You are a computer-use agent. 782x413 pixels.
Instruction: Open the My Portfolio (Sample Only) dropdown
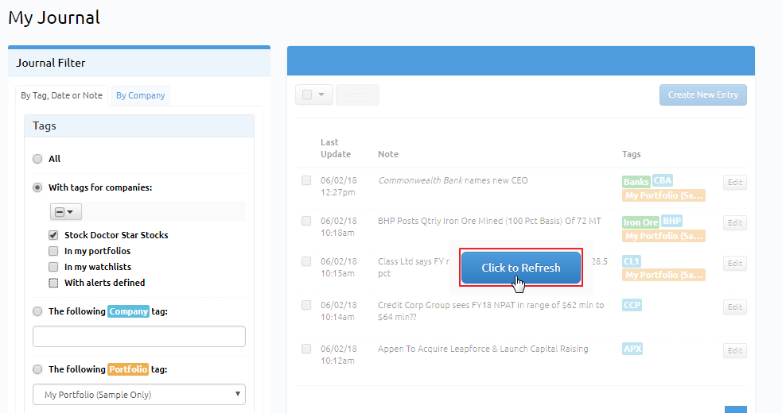pos(139,395)
